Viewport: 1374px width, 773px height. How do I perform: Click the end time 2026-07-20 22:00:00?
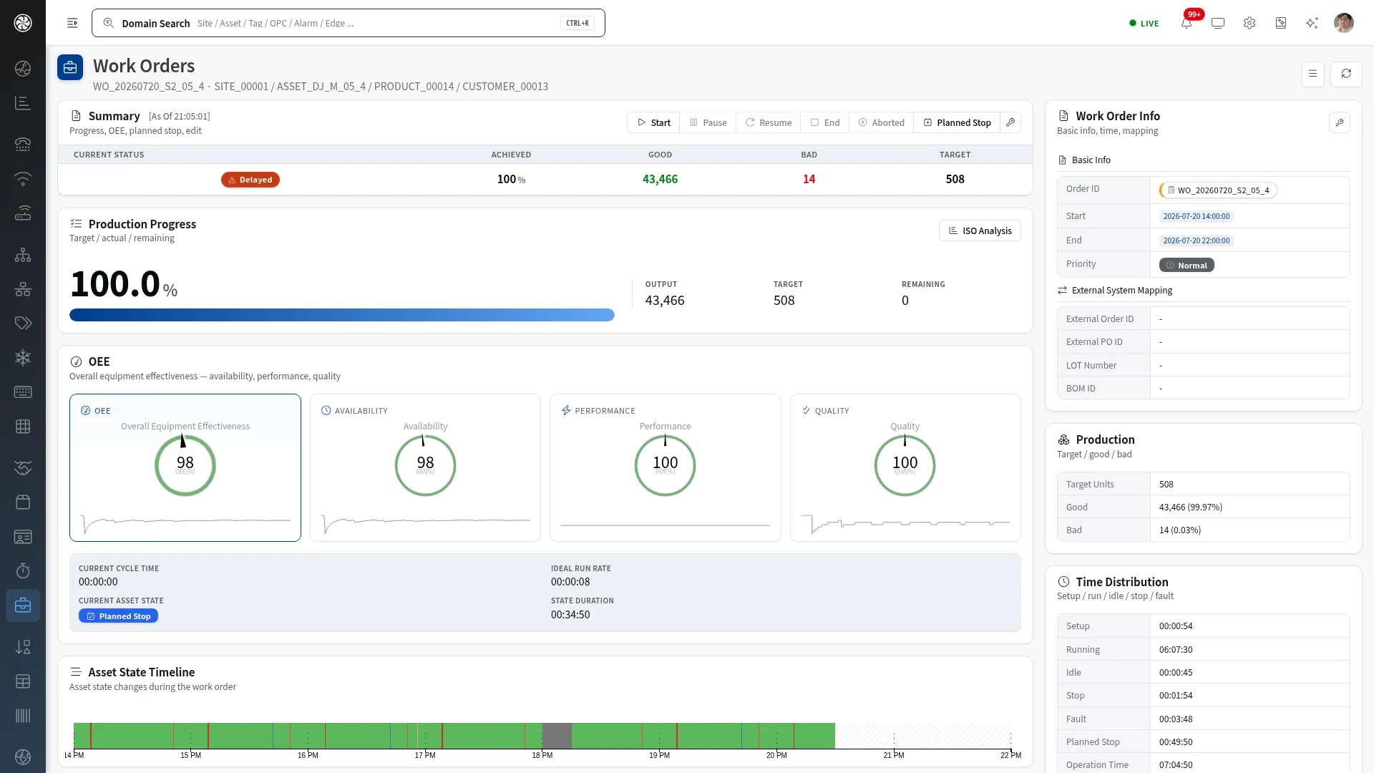[1196, 240]
